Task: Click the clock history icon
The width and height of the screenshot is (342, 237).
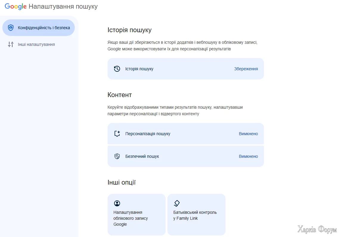Action: pyautogui.click(x=117, y=69)
